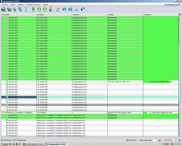The image size is (182, 146).
Task: Click rapidshare.com in the Archivo 020 row
Action: [79, 128]
